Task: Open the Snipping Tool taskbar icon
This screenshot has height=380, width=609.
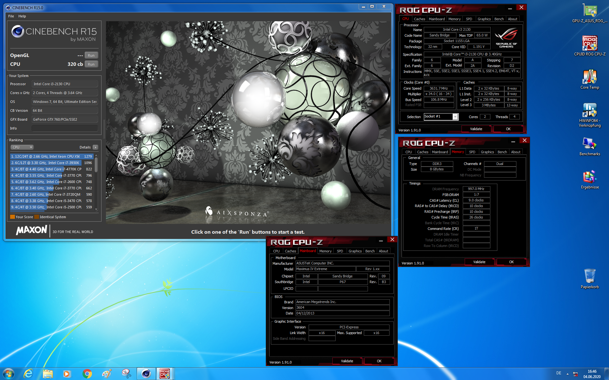Action: coord(126,374)
